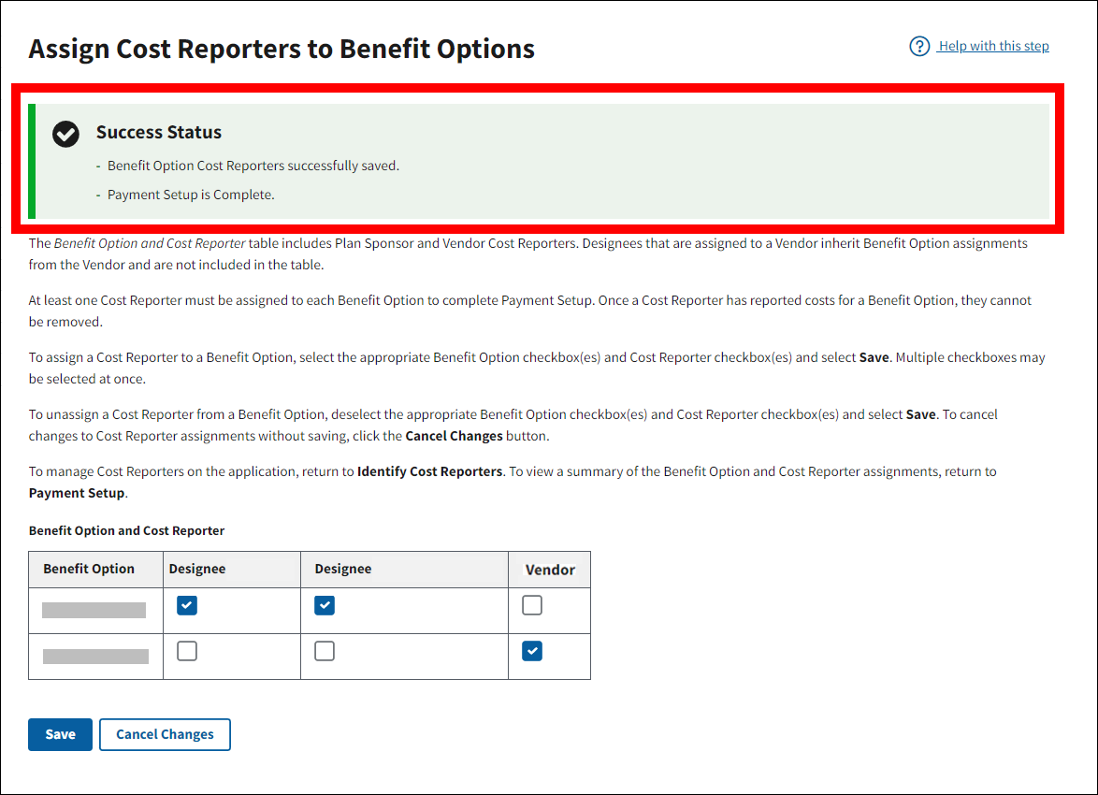This screenshot has width=1098, height=795.
Task: Click the second Designee column header
Action: click(343, 569)
